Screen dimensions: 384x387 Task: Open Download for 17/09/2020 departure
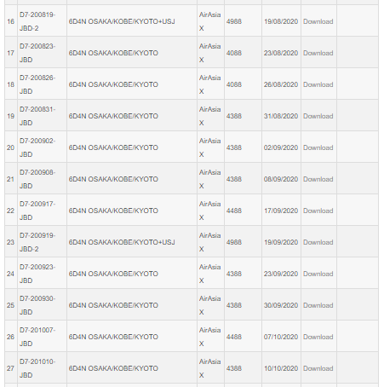(x=318, y=211)
